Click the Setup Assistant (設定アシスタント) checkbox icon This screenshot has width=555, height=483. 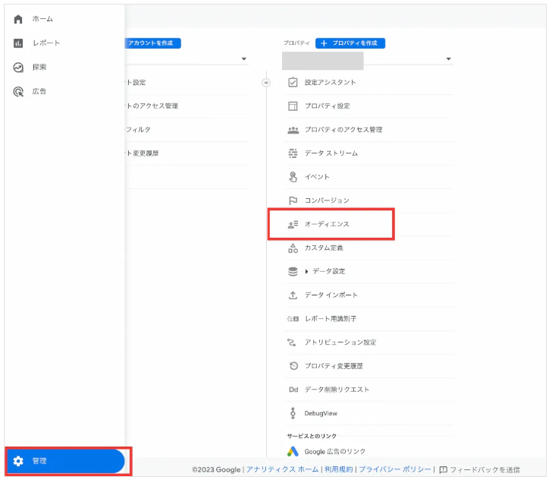[x=293, y=82]
